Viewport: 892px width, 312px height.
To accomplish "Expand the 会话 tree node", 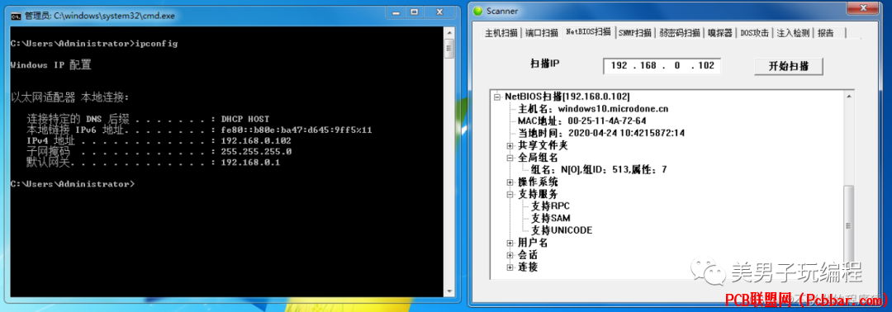I will pos(510,255).
